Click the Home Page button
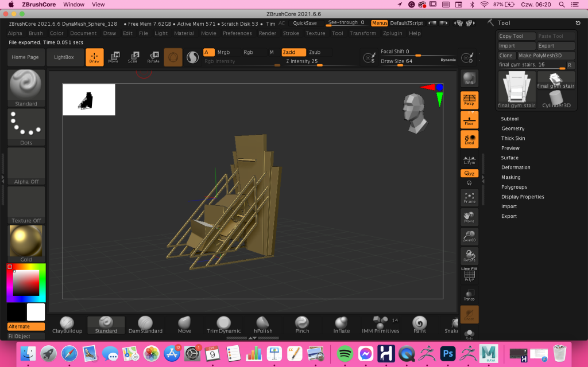This screenshot has width=588, height=367. point(25,57)
